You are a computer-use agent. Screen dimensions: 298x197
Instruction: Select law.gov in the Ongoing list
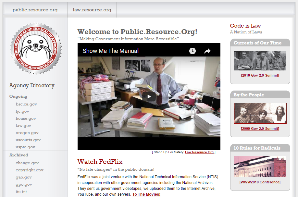23,126
